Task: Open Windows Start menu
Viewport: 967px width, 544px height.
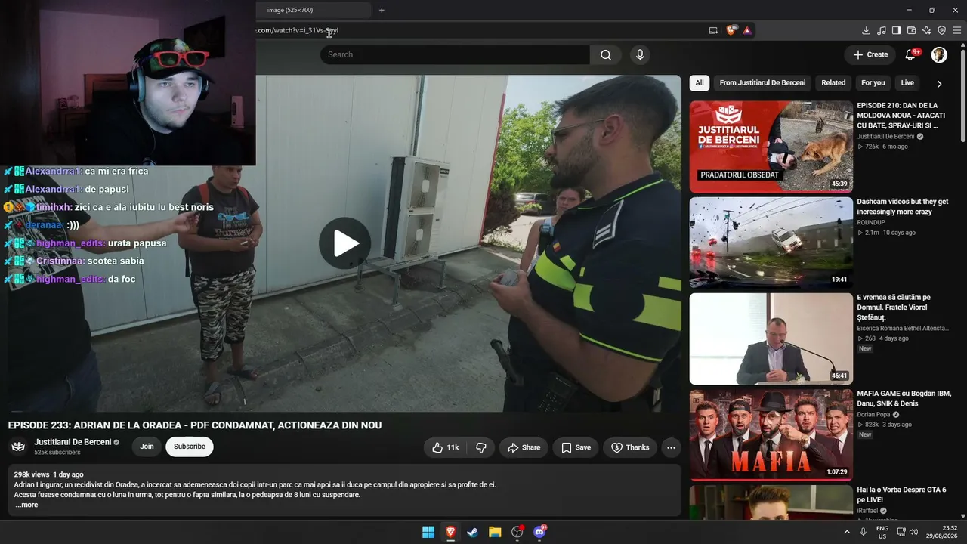Action: click(x=428, y=532)
